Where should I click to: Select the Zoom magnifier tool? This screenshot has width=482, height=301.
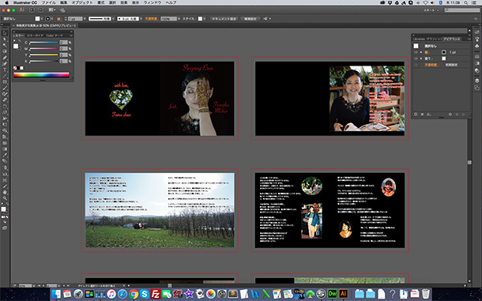click(x=5, y=198)
